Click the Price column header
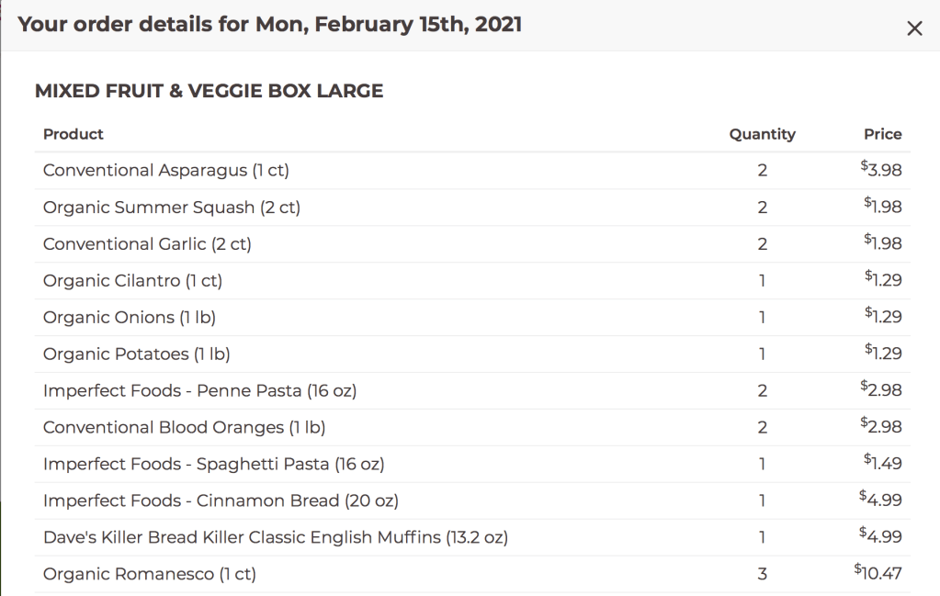Screen dimensions: 940x596 pyautogui.click(x=882, y=134)
